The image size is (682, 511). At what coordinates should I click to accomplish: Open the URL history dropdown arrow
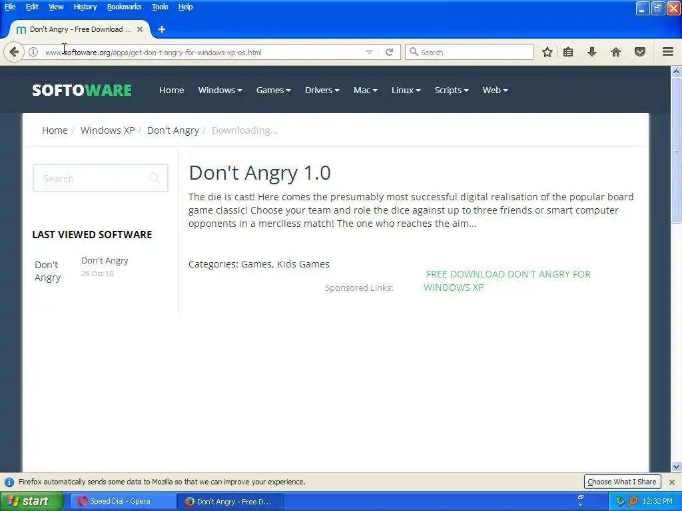click(x=369, y=52)
